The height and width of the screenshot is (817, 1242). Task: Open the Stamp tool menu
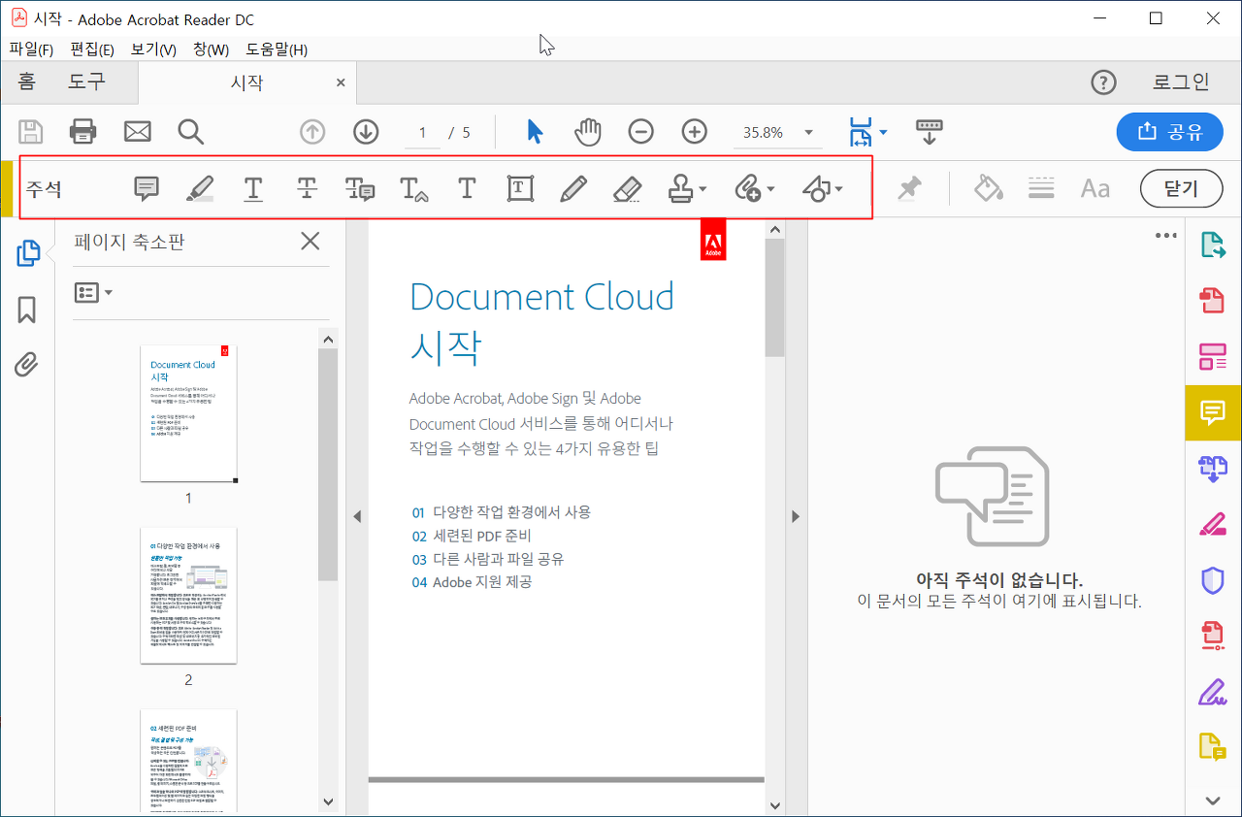click(687, 188)
